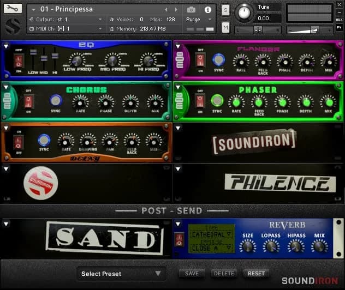Click the Chorus sync button
The width and height of the screenshot is (345, 290).
click(56, 100)
